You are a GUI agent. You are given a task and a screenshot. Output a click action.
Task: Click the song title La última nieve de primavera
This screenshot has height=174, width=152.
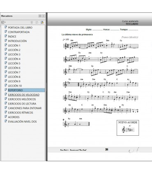77,35
